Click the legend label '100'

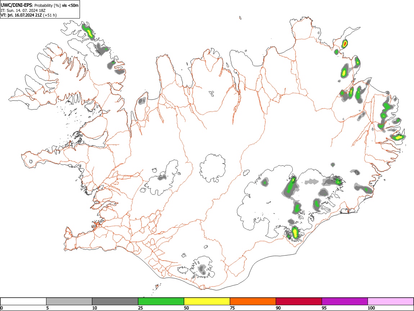[x=371, y=308]
